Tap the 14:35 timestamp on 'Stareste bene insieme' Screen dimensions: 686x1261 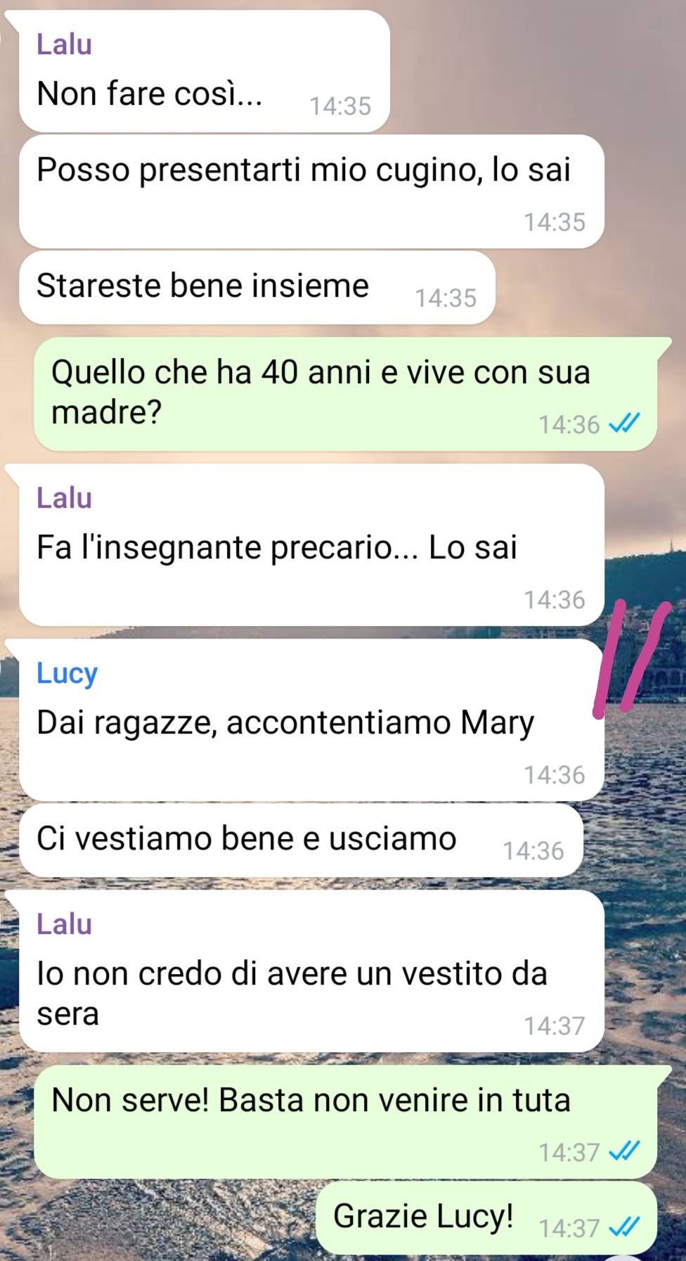[446, 298]
